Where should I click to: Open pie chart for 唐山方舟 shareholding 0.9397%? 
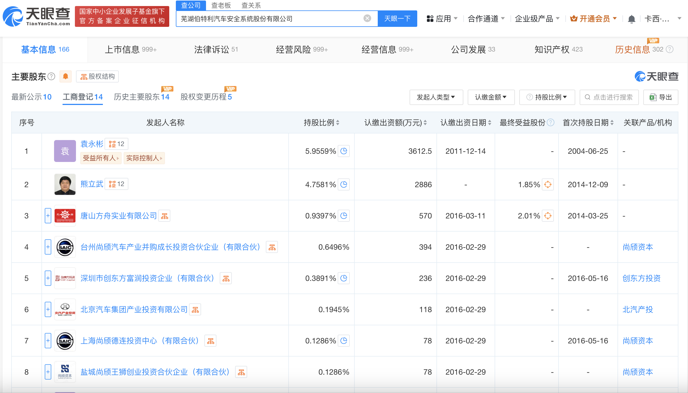[x=343, y=216]
